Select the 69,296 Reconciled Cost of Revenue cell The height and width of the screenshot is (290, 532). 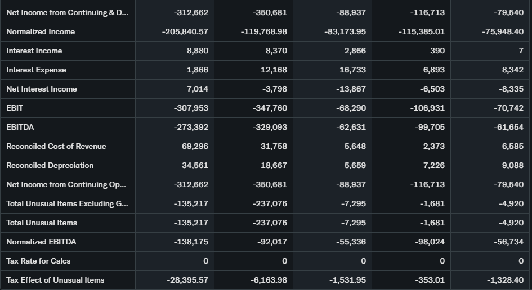[195, 146]
